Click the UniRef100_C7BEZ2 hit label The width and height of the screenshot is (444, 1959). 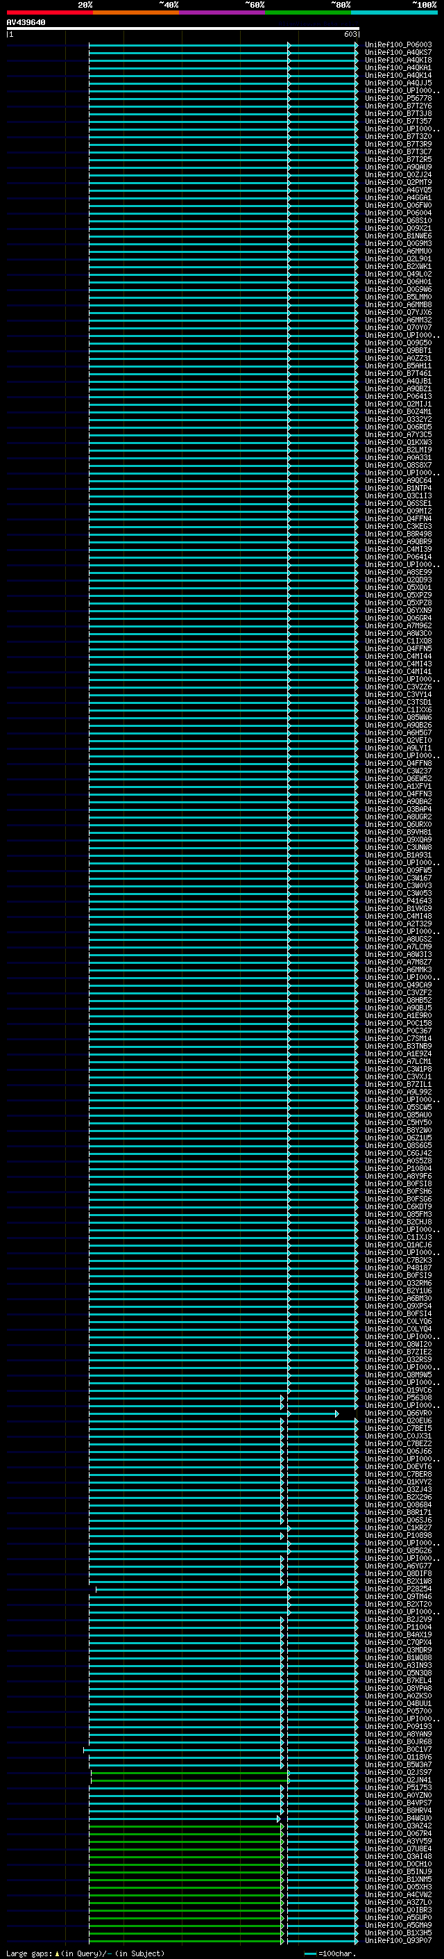[398, 1443]
